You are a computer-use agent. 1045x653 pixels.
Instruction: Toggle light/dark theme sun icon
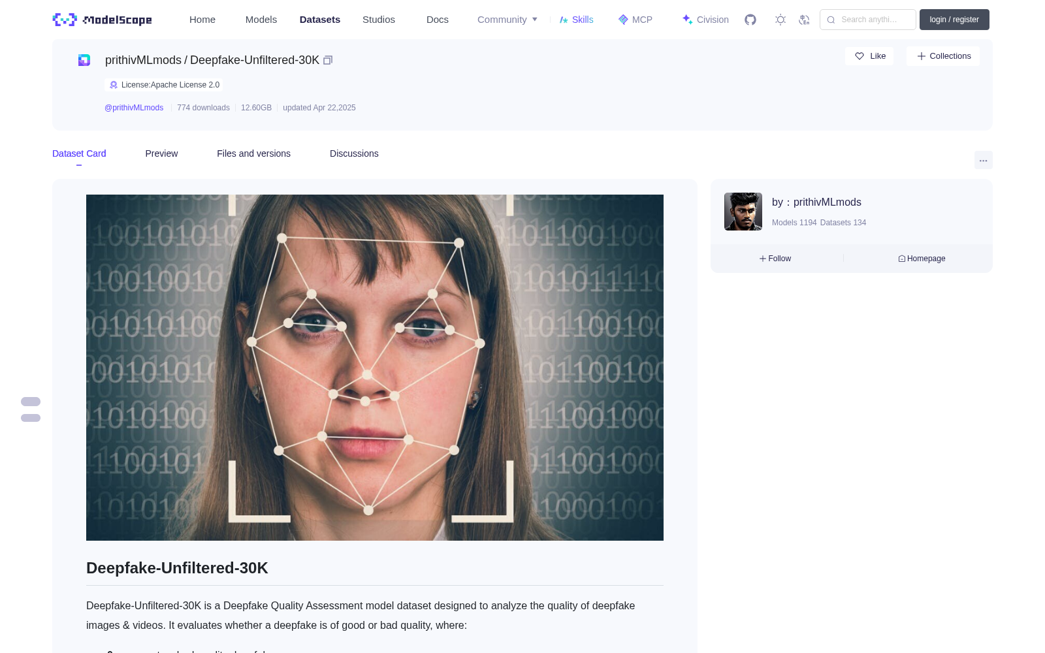[x=780, y=20]
